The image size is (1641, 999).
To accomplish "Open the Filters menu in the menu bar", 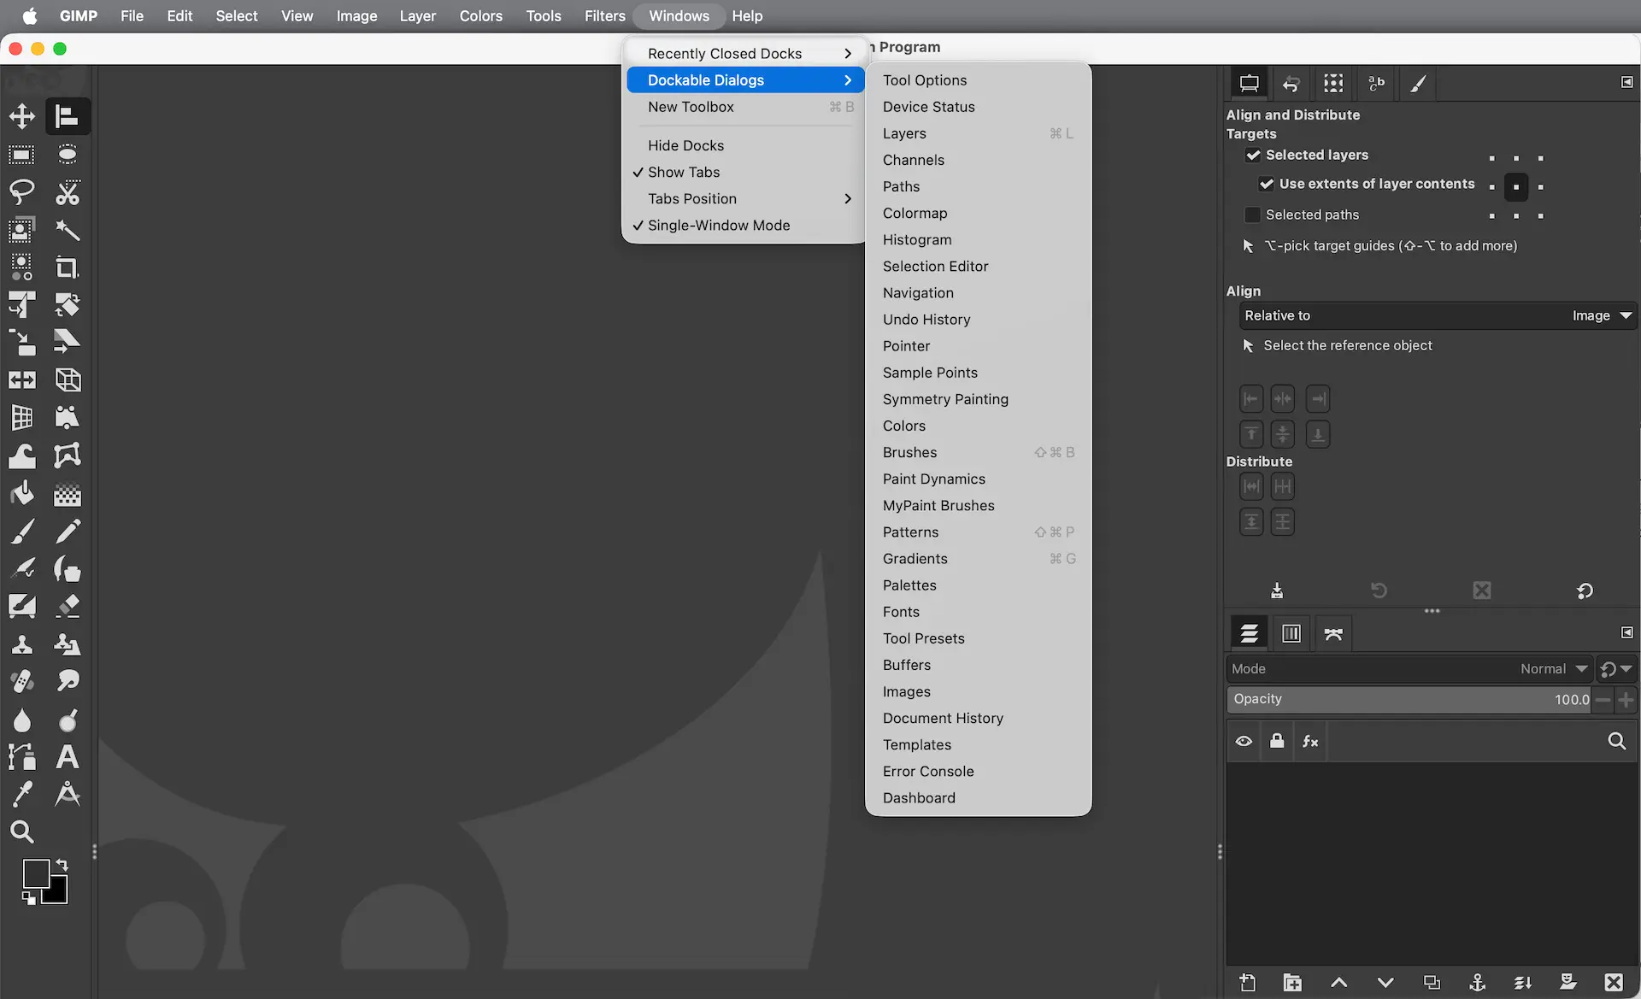I will coord(604,16).
